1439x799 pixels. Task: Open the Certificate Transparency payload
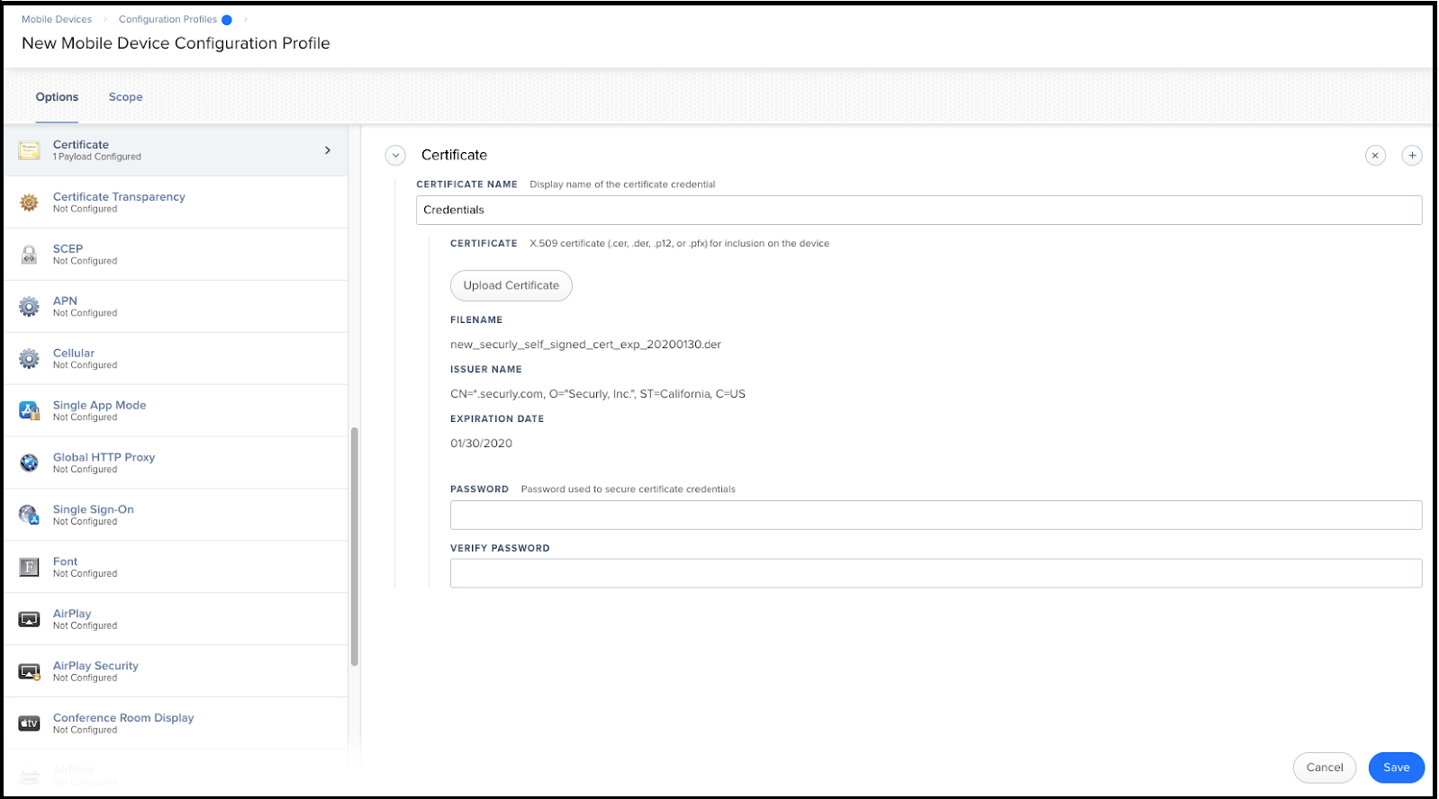pos(176,202)
